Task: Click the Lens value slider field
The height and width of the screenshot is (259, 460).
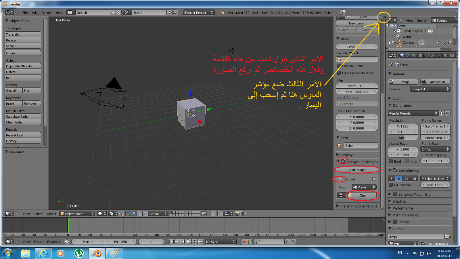Action: pyautogui.click(x=357, y=47)
